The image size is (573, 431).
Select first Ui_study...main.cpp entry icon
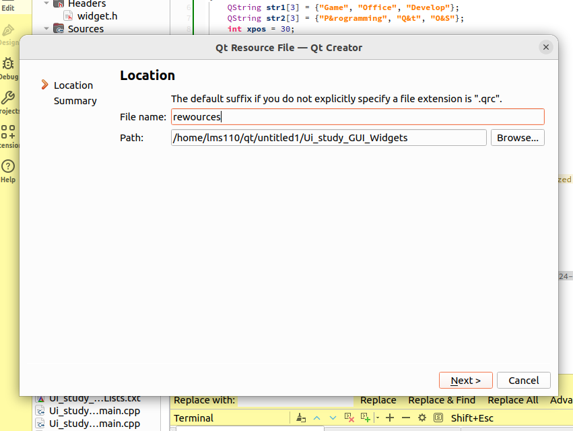click(40, 411)
